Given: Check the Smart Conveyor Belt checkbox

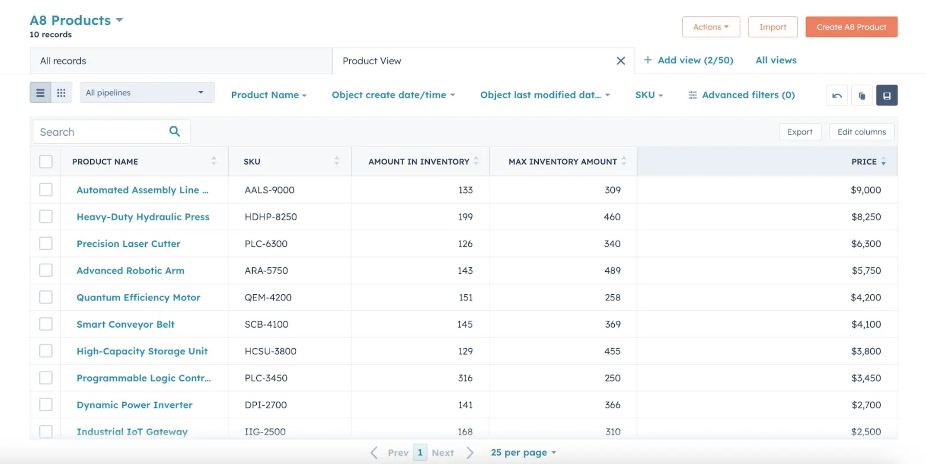Looking at the screenshot, I should click(x=46, y=324).
